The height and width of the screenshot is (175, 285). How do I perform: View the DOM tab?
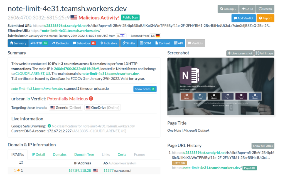point(145,43)
